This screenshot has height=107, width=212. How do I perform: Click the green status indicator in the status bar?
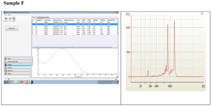click(x=9, y=79)
